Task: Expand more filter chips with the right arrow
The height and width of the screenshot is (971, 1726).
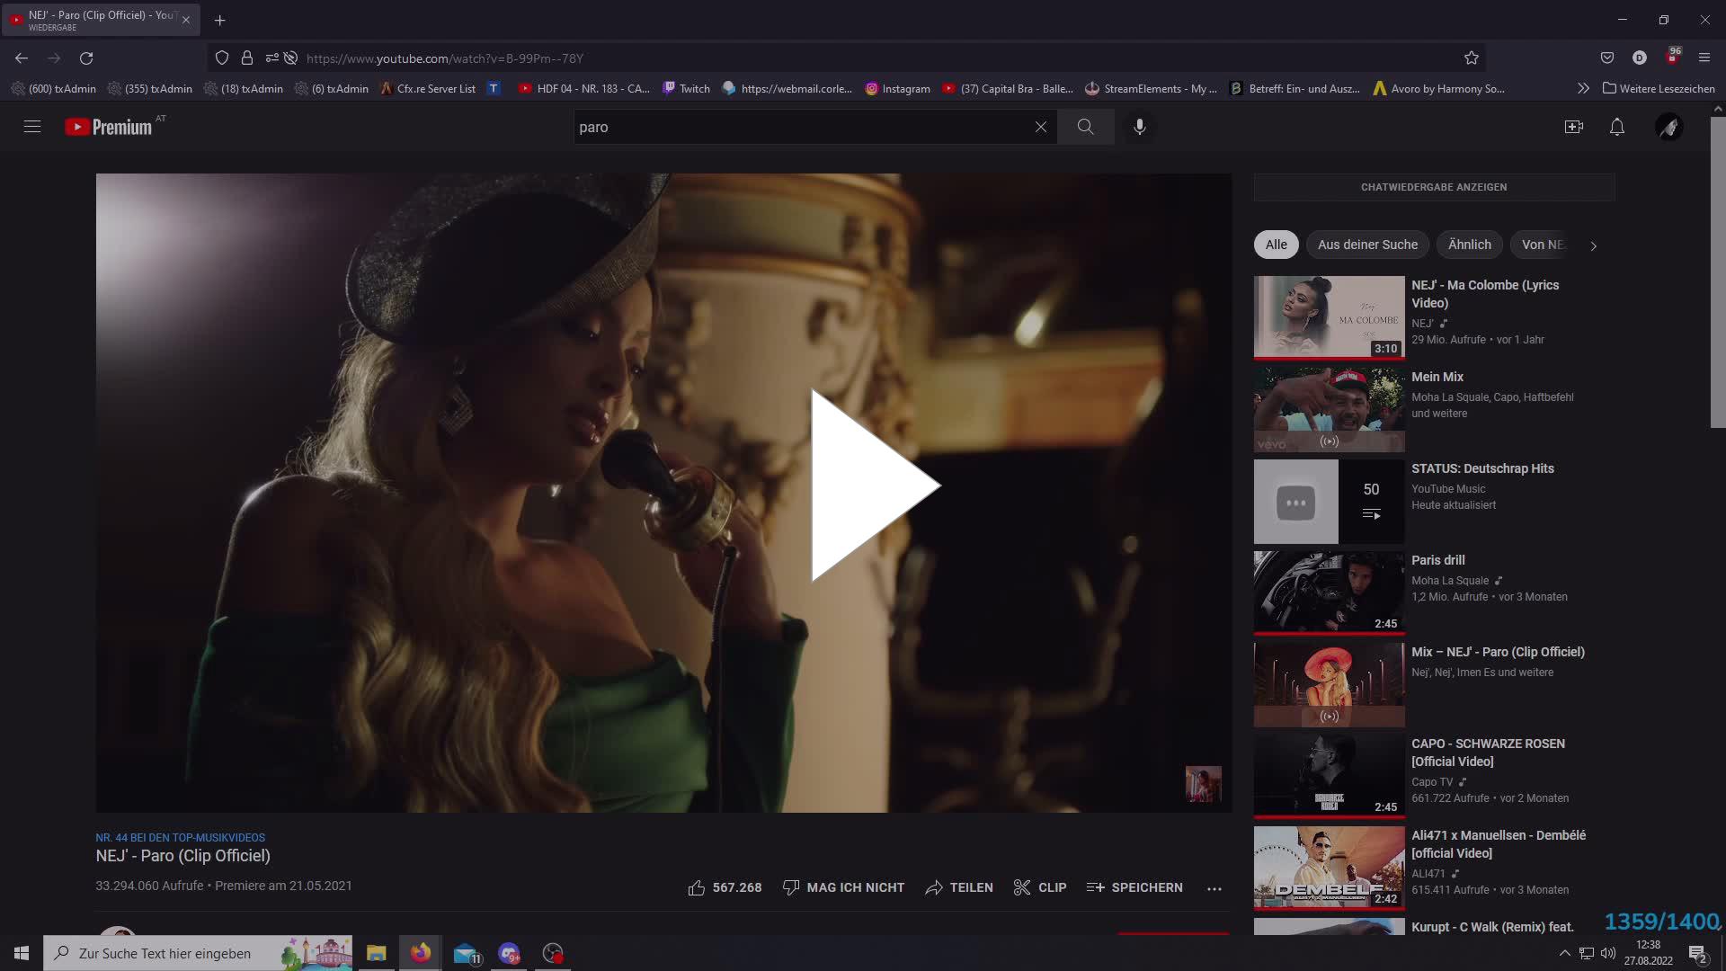Action: tap(1594, 245)
